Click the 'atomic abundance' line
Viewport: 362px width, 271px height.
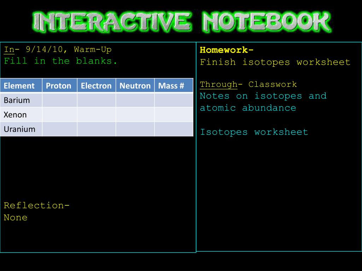[248, 108]
